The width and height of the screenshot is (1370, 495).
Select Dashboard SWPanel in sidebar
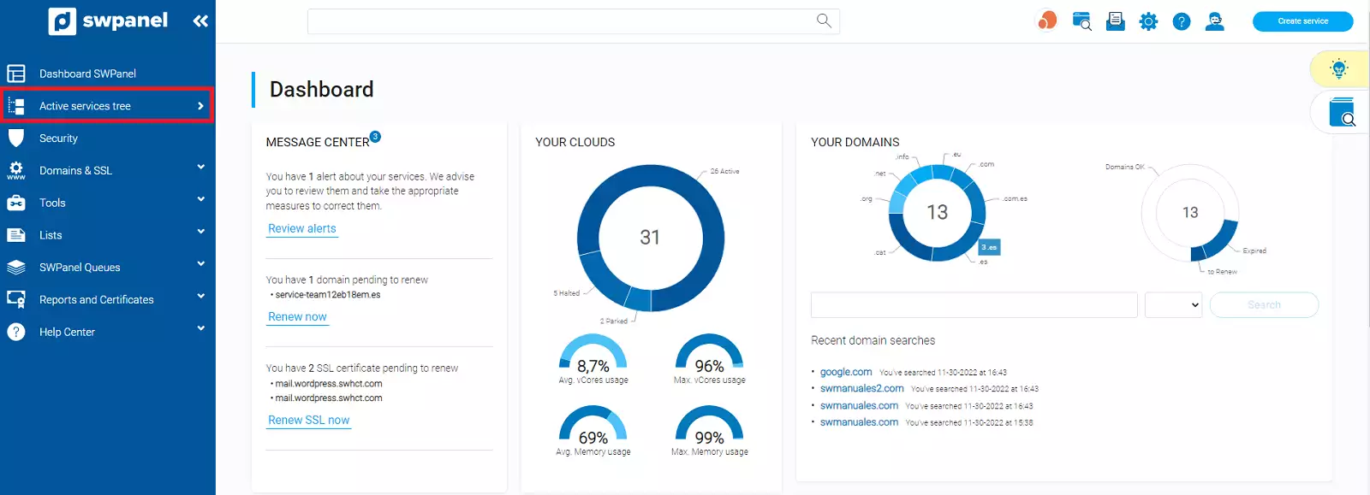pos(87,74)
